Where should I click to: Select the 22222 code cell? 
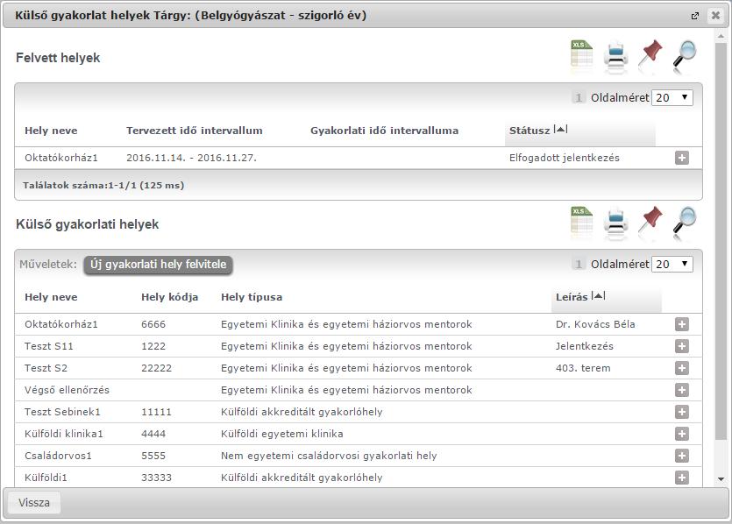tap(156, 368)
